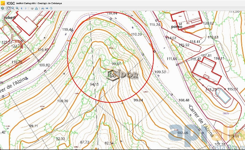Select the pan map tool

[x=9, y=8]
